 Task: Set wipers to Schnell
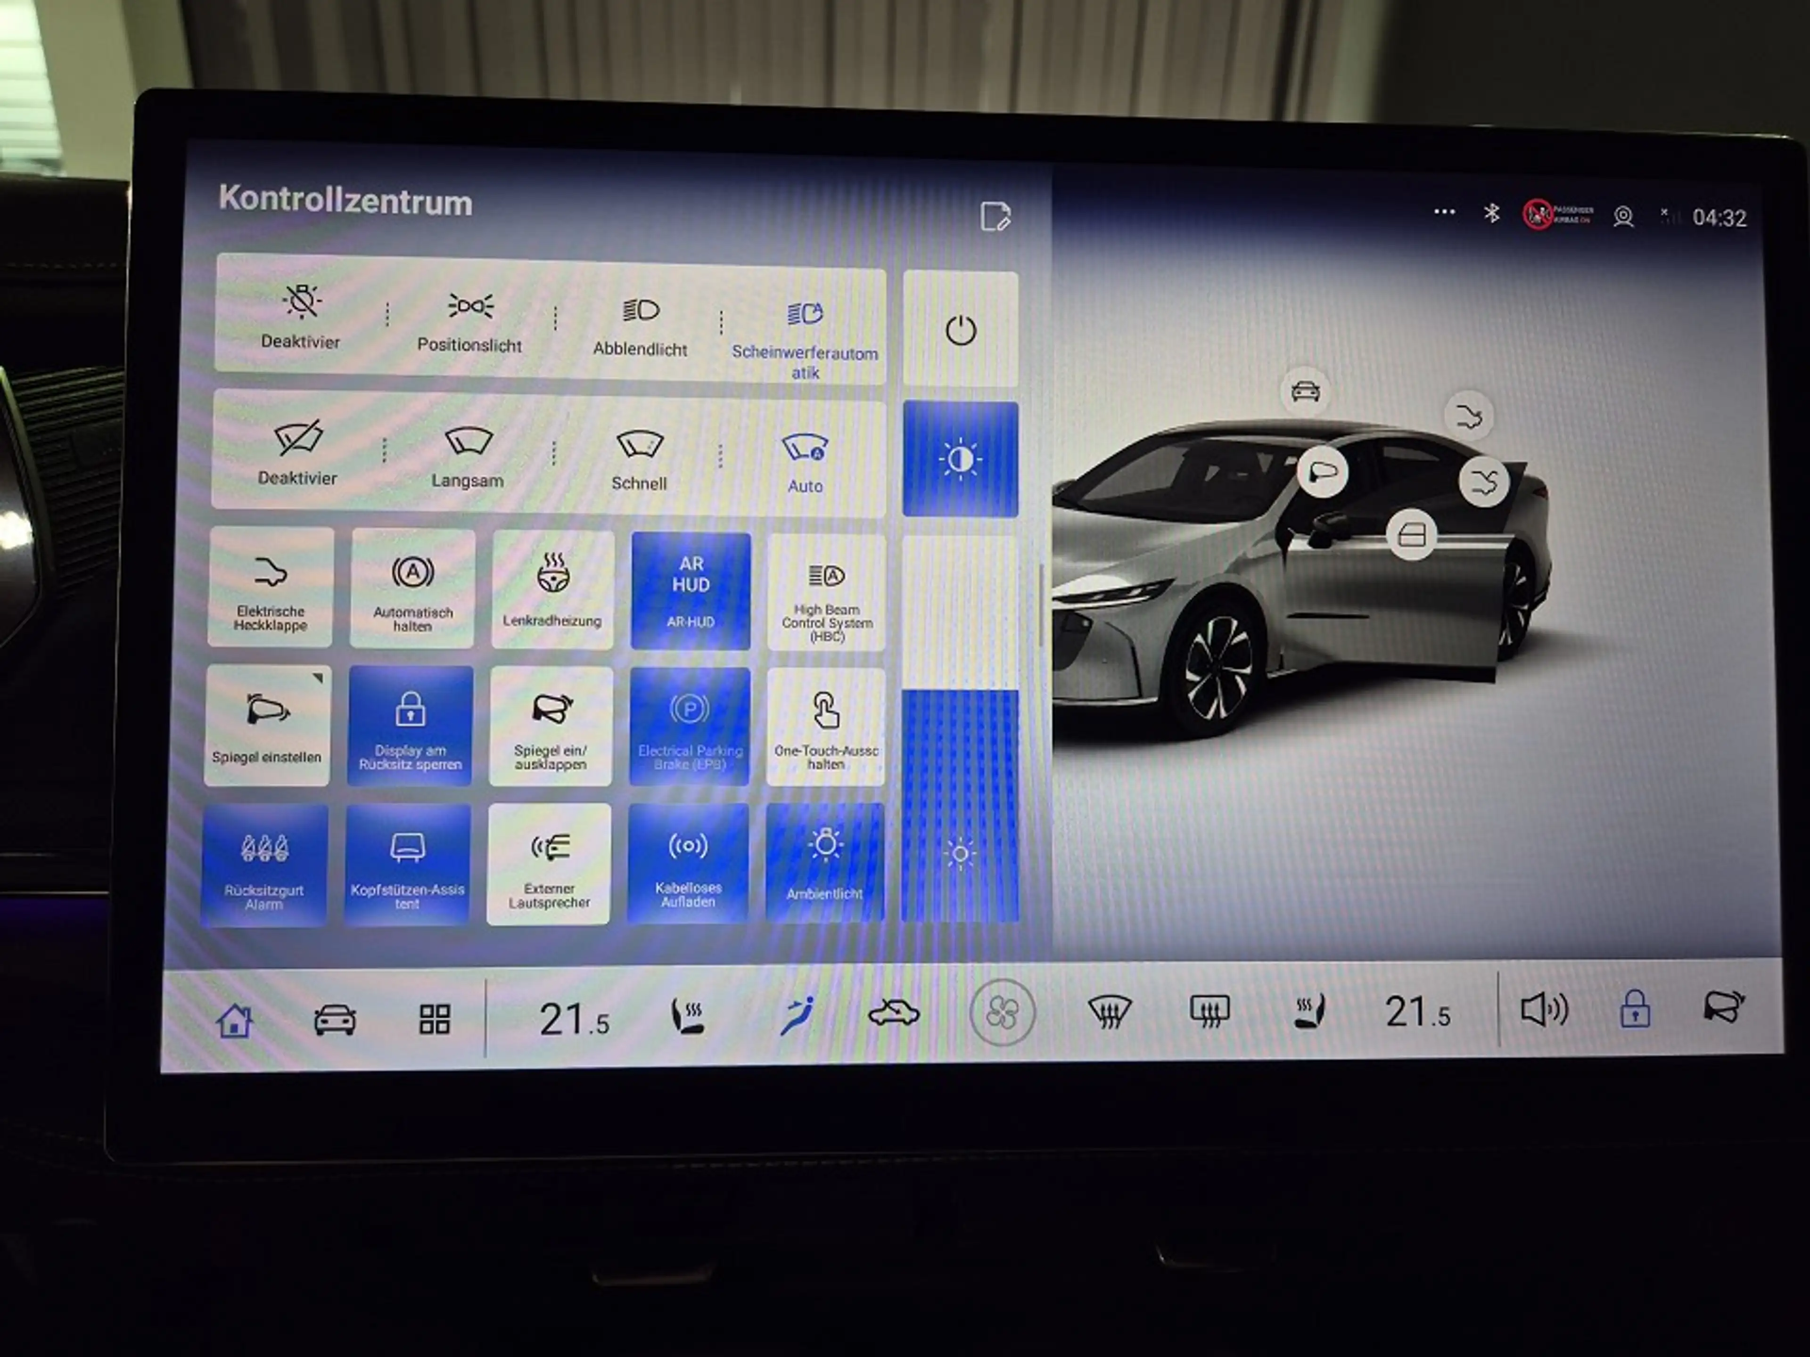(639, 460)
